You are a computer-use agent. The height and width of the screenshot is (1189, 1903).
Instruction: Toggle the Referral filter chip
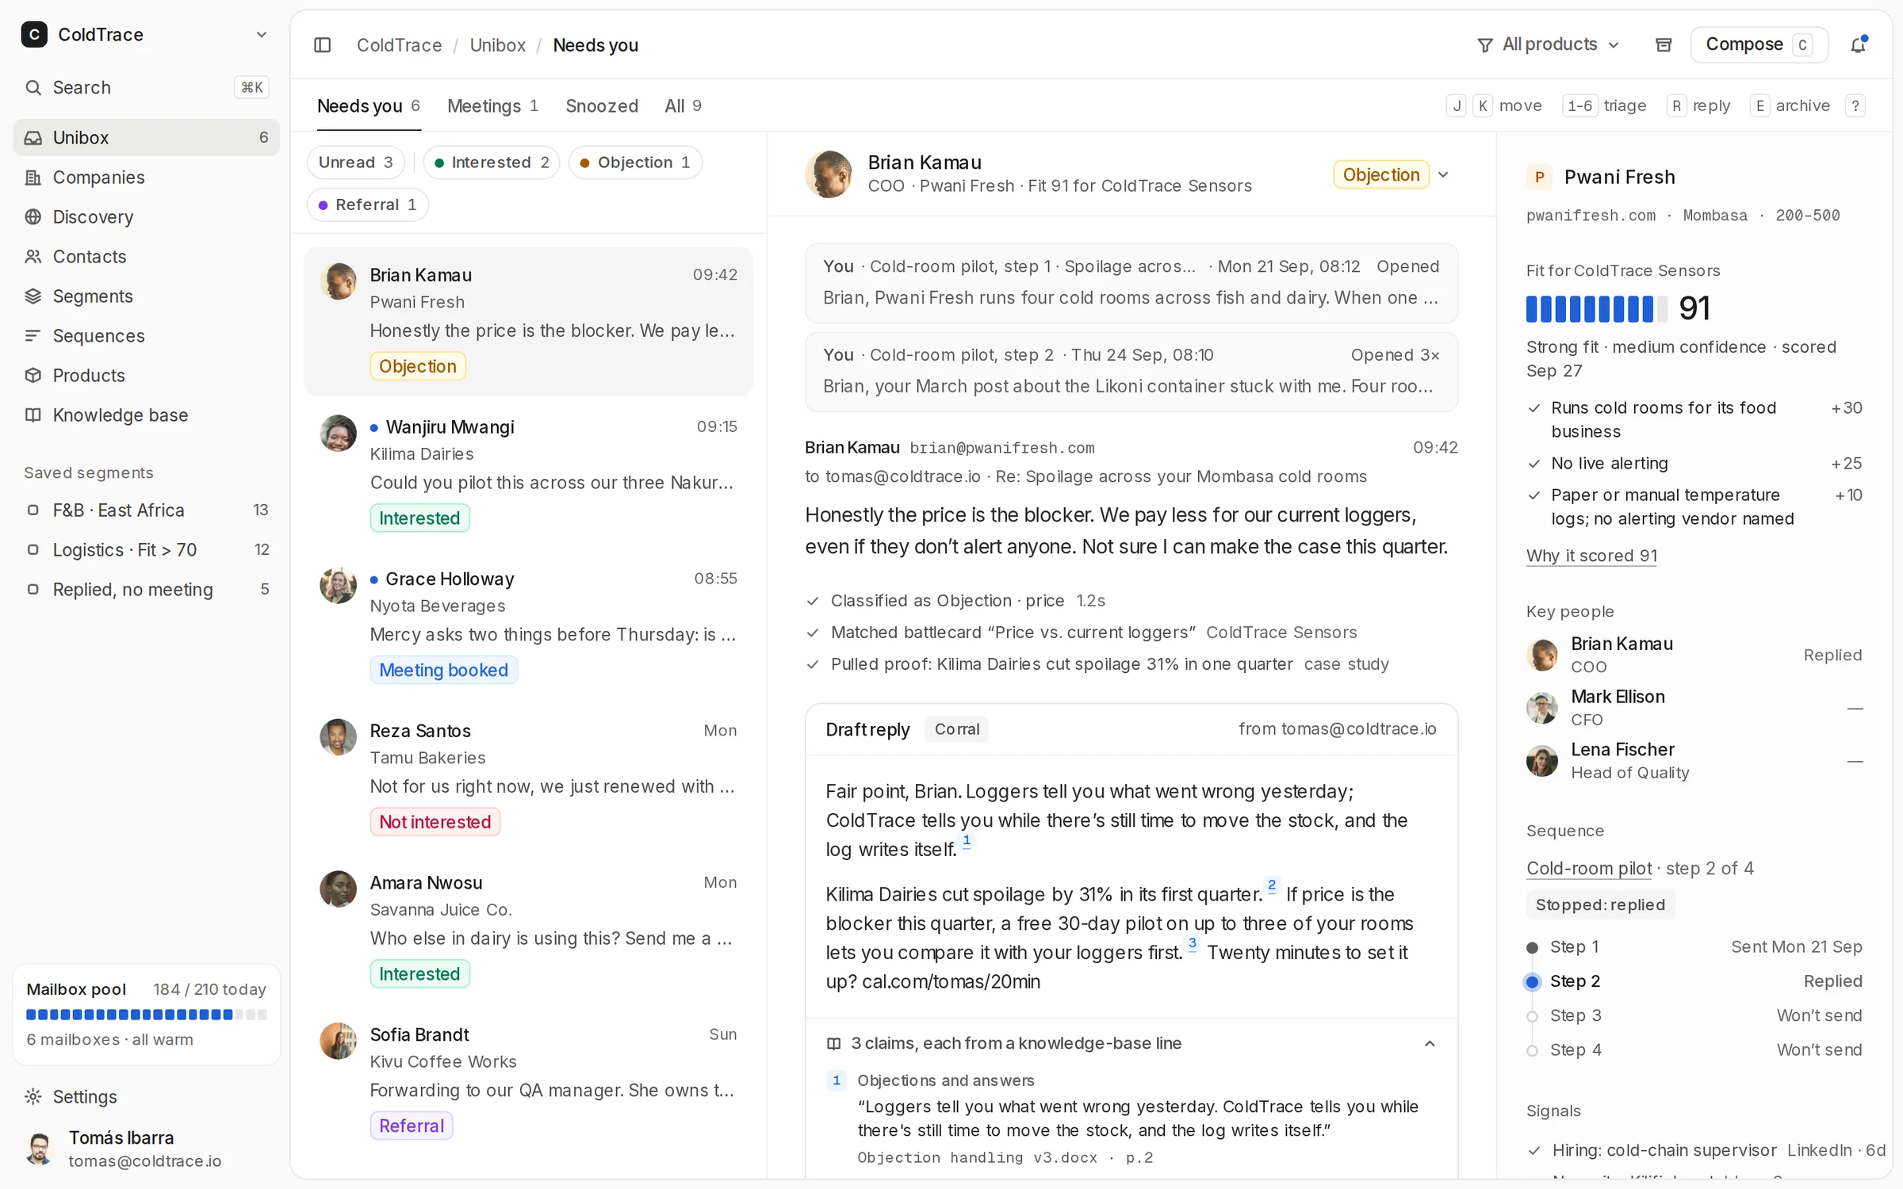367,205
